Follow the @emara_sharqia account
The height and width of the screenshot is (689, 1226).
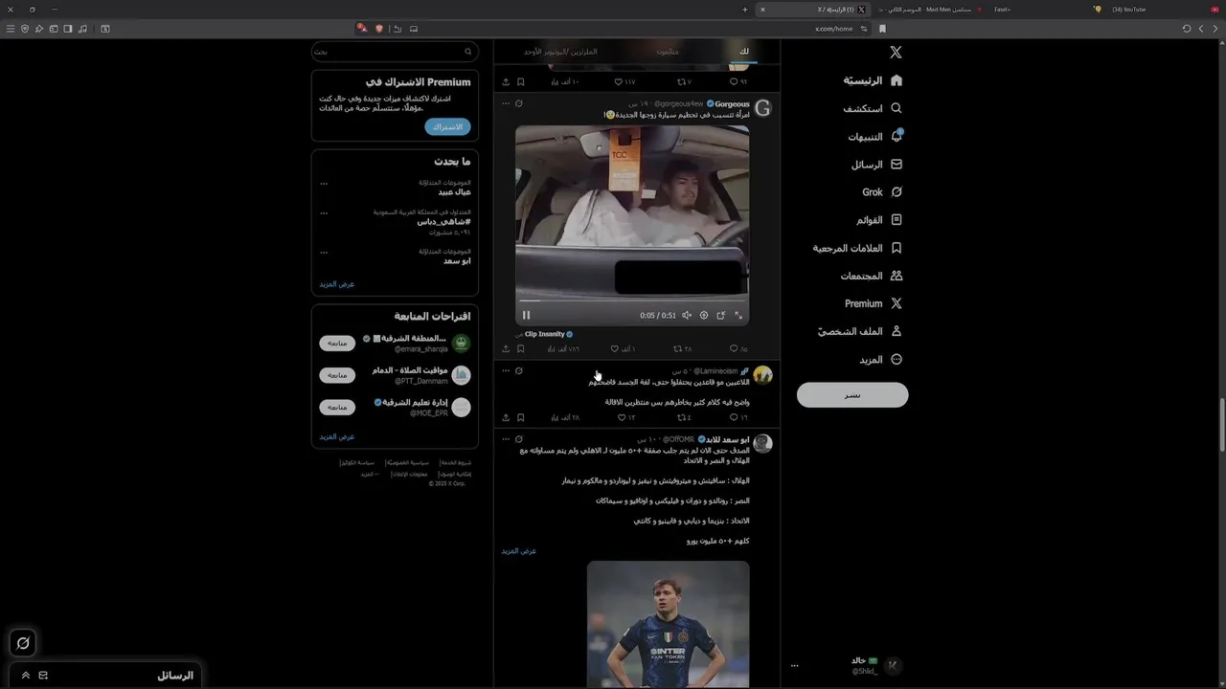[x=337, y=343]
